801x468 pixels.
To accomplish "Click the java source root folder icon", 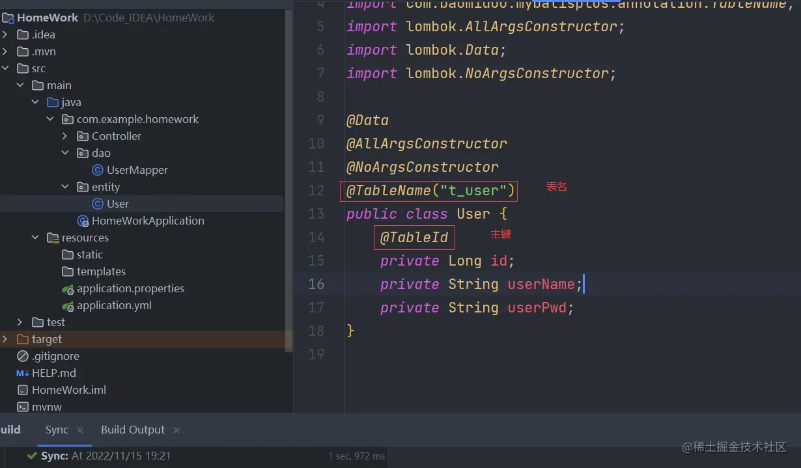I will [x=53, y=102].
